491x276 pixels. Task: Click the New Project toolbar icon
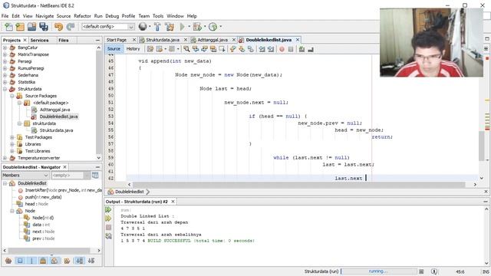click(20, 27)
